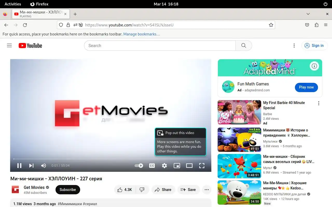Open a new browser tab

[x=75, y=14]
